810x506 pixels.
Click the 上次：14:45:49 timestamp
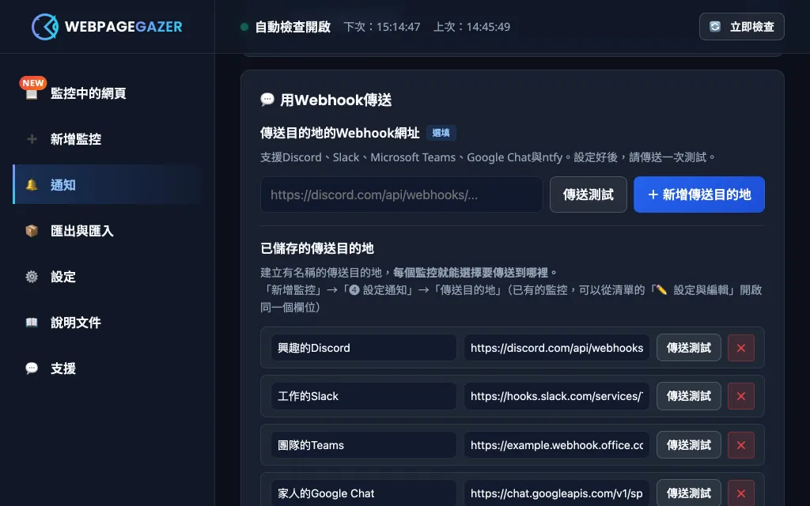[471, 26]
